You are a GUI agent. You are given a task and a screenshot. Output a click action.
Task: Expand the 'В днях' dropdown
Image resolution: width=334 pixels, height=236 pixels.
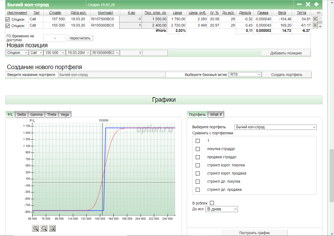(x=222, y=209)
